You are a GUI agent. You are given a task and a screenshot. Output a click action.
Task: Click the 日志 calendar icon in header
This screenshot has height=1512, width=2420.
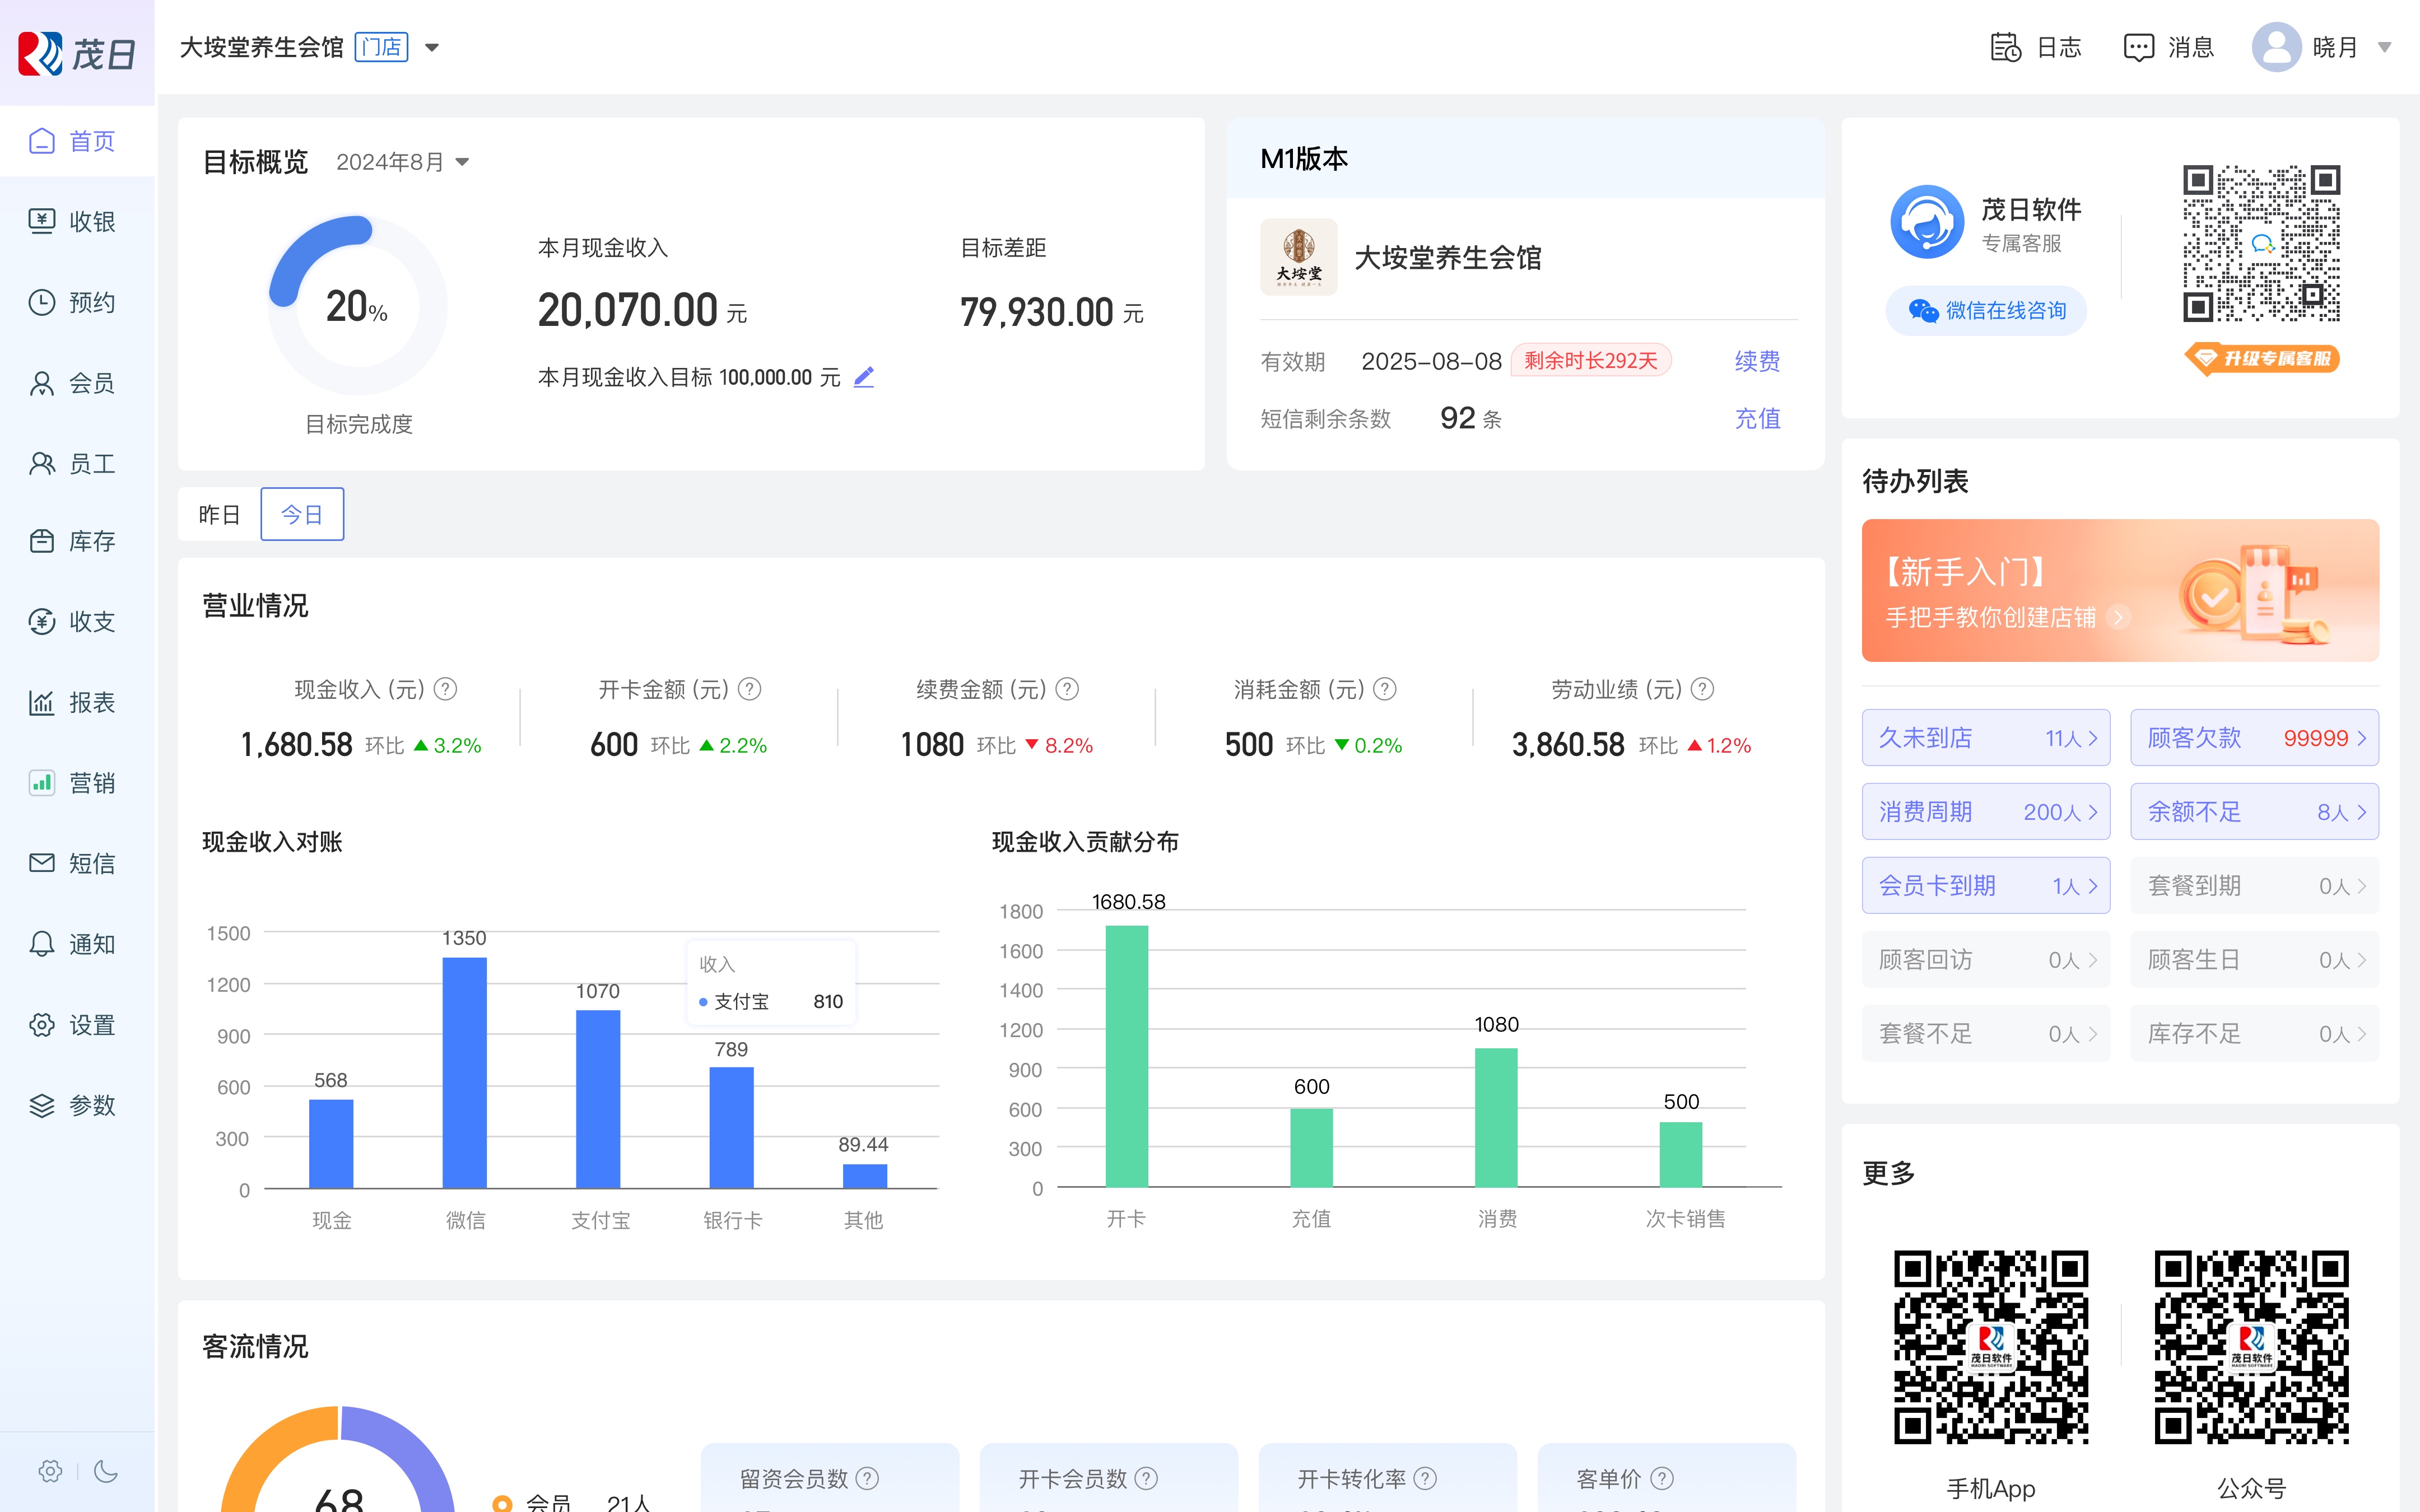[x=2005, y=47]
